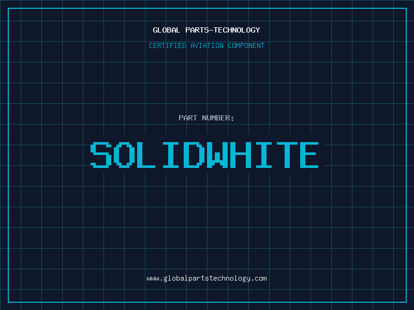Click the word TECHNOLOGY in the header

pyautogui.click(x=236, y=30)
